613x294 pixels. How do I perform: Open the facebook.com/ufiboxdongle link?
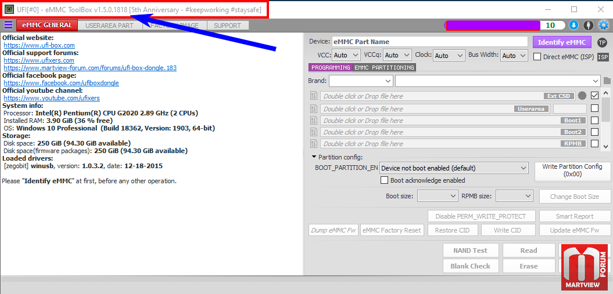pos(61,83)
